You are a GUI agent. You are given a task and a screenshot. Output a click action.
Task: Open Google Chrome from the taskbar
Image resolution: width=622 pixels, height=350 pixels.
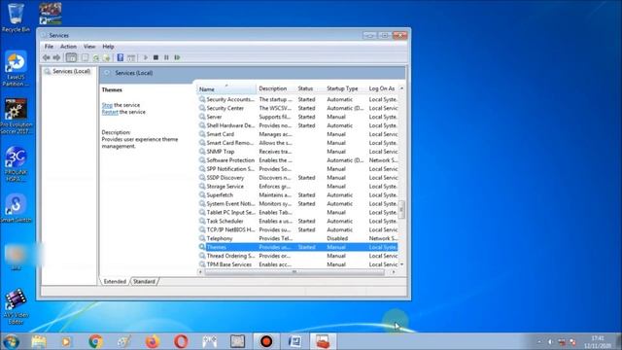95,341
